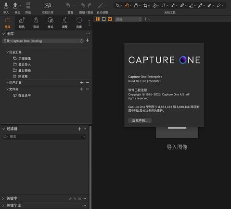Add a user collection with 用户汇集 plus
Screen dimensions: 231x209
82,83
